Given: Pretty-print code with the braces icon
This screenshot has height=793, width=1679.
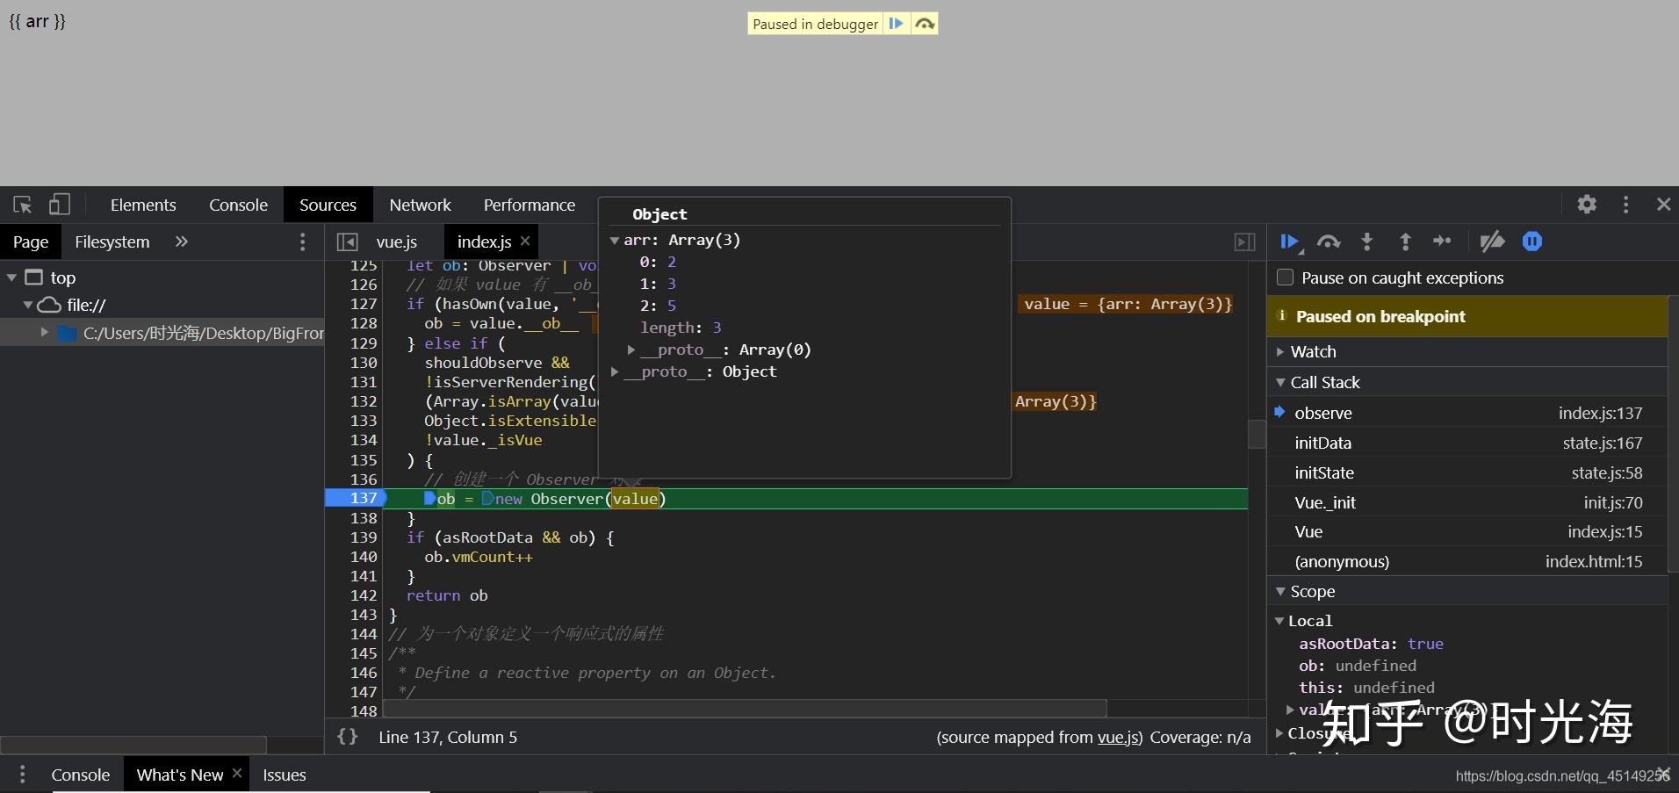Looking at the screenshot, I should [x=347, y=737].
